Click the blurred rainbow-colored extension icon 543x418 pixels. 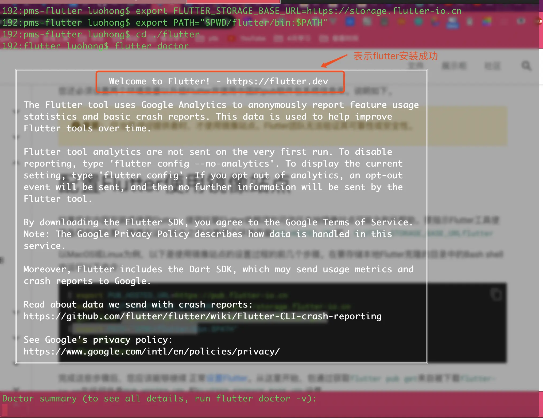pyautogui.click(x=487, y=22)
